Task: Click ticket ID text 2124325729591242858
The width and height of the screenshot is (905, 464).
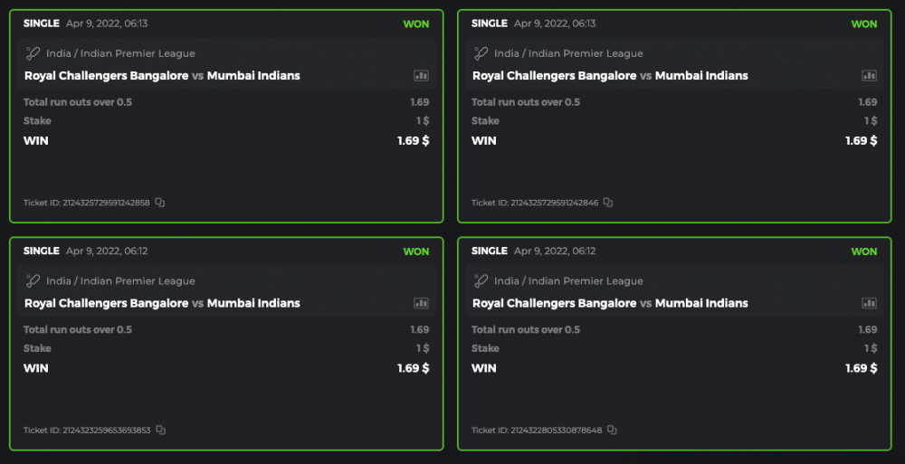Action: click(x=106, y=203)
